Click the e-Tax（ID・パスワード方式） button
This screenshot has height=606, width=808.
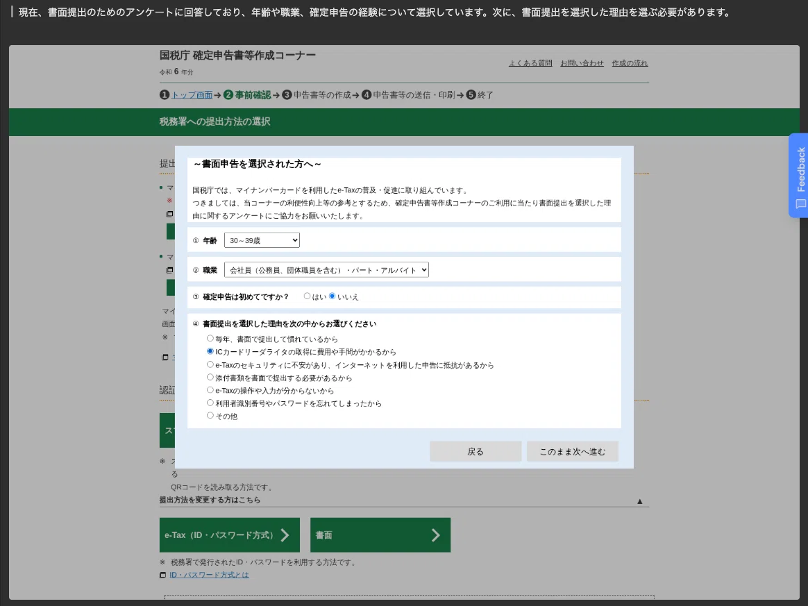[x=229, y=535]
